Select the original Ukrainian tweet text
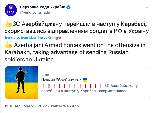Viewport: 156px width, 113px height. (x=77, y=28)
